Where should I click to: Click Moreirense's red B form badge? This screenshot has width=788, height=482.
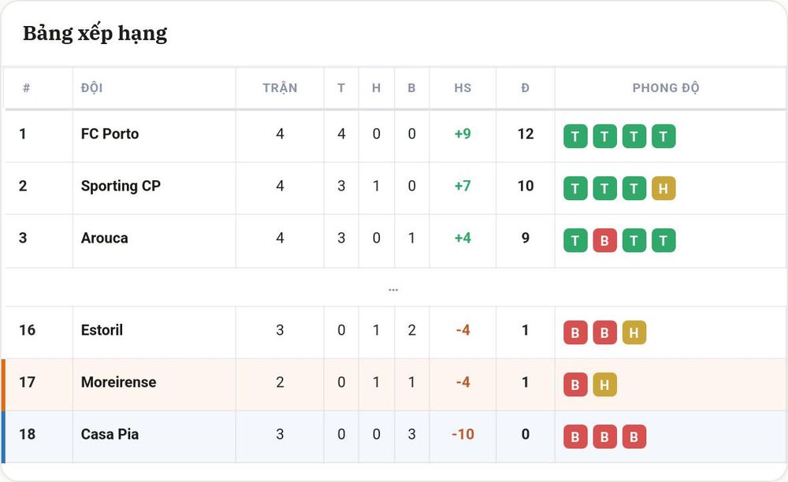pos(575,384)
